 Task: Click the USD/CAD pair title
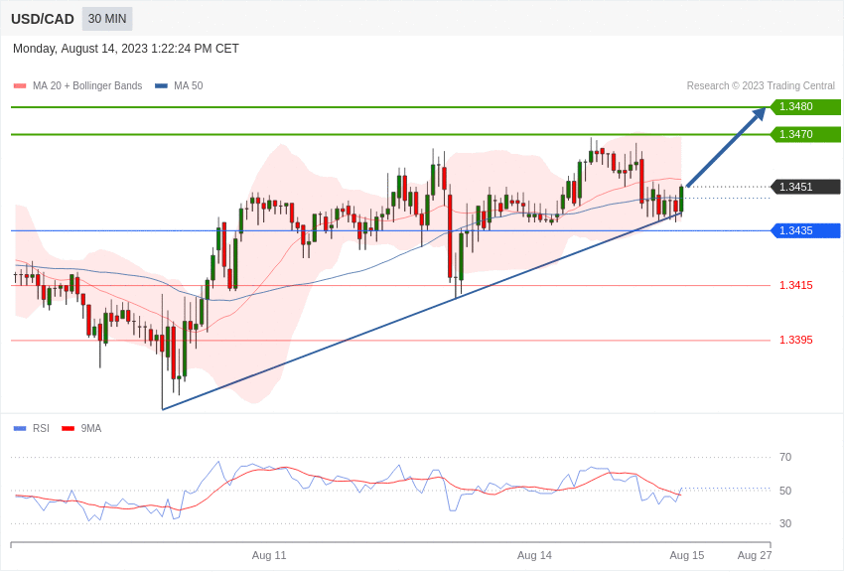pos(43,19)
